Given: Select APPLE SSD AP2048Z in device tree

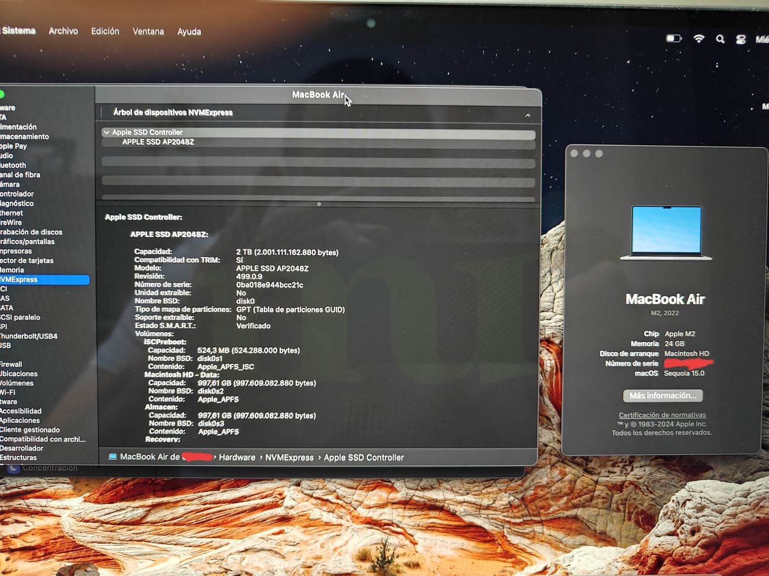Looking at the screenshot, I should tap(158, 142).
